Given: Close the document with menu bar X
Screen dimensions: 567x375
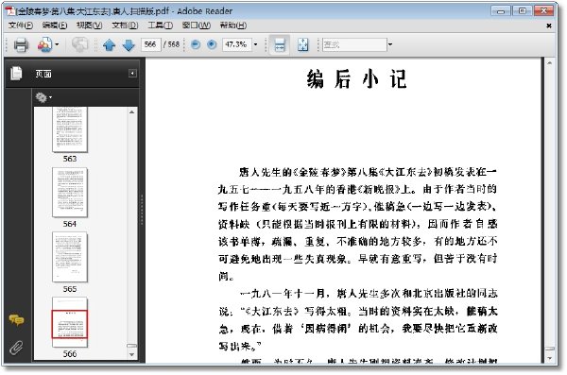Looking at the screenshot, I should point(548,26).
